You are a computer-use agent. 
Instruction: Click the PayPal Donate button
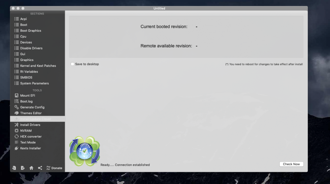54,168
